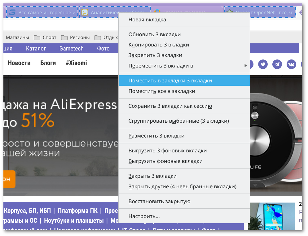Select 'Разместить 3 вкладки' menu item
The width and height of the screenshot is (308, 236).
click(x=184, y=136)
